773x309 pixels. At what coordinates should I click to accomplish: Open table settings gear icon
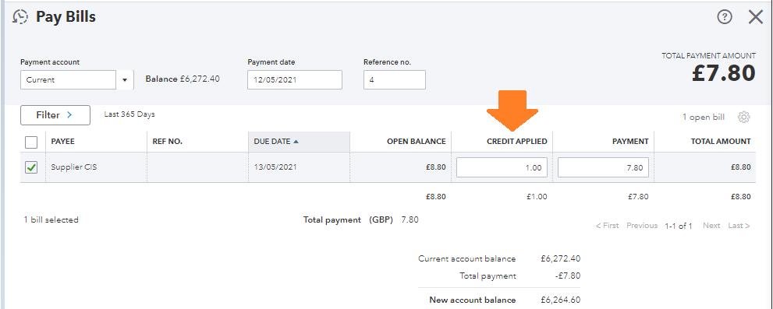[744, 117]
